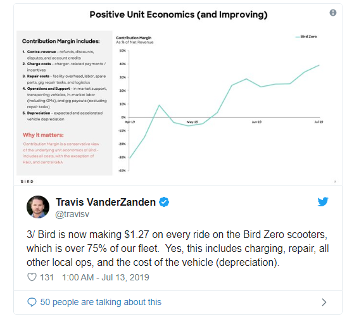
Task: Click the verified badge beside Travis VanderZanden
Action: click(x=164, y=202)
